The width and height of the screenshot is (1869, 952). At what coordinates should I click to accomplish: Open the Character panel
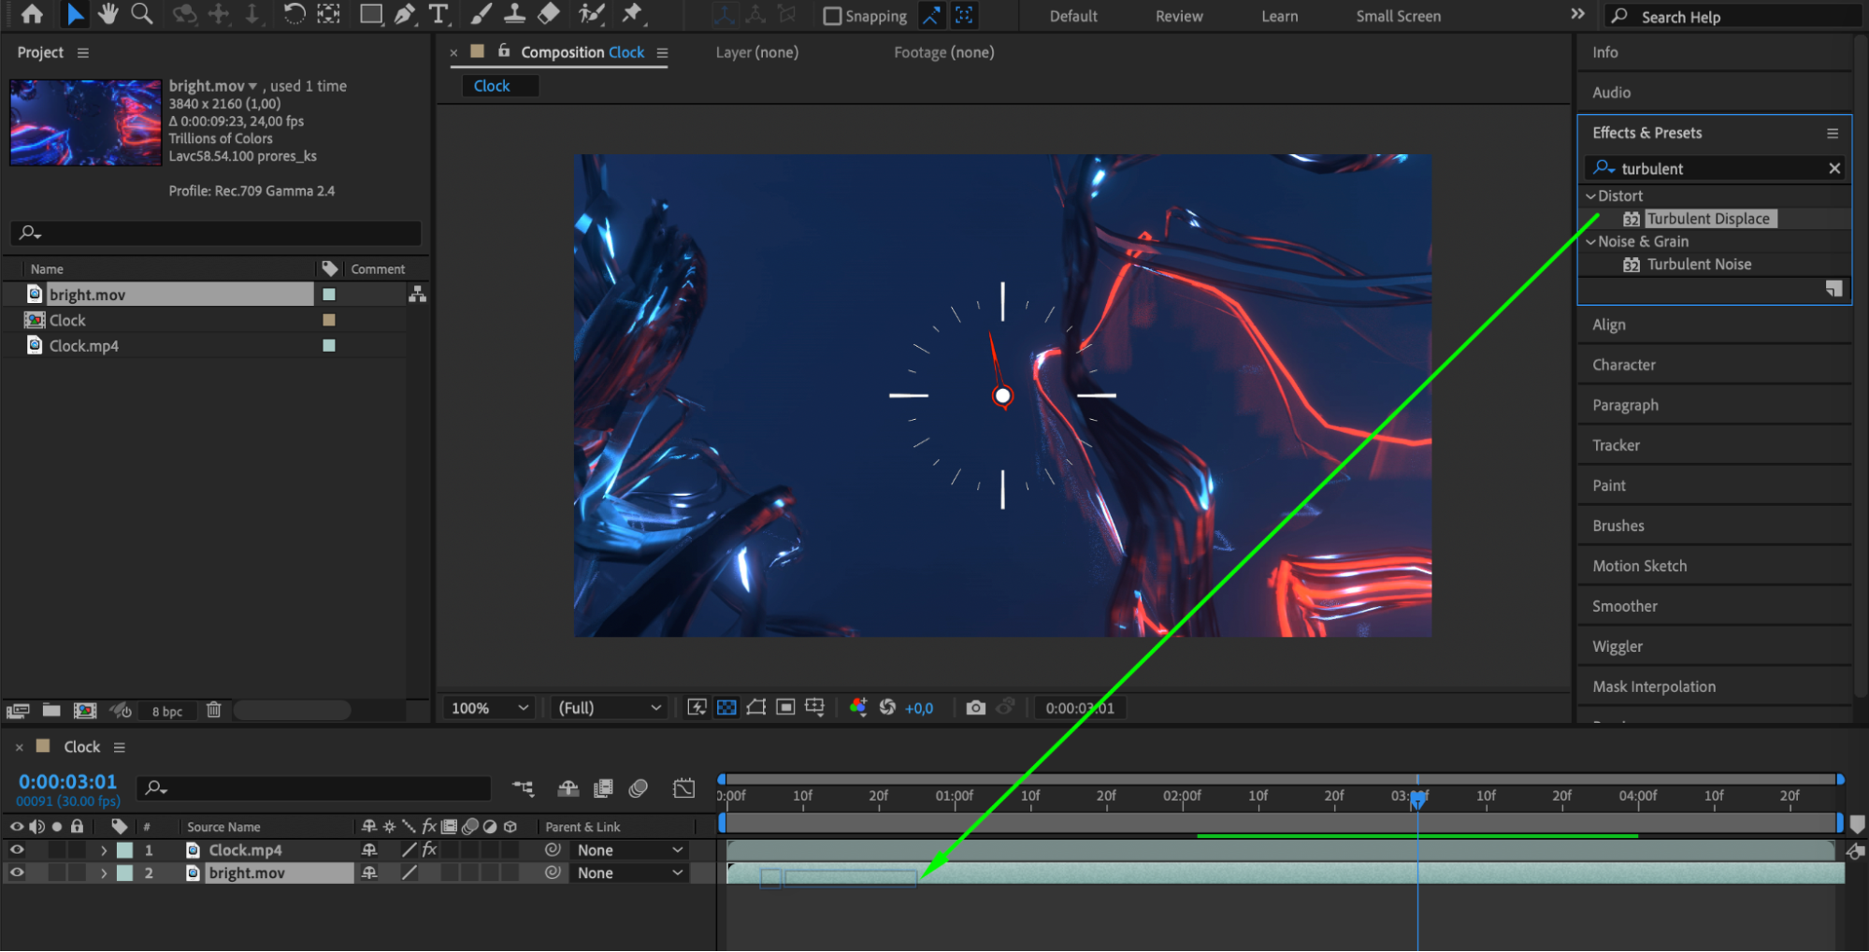click(x=1623, y=365)
